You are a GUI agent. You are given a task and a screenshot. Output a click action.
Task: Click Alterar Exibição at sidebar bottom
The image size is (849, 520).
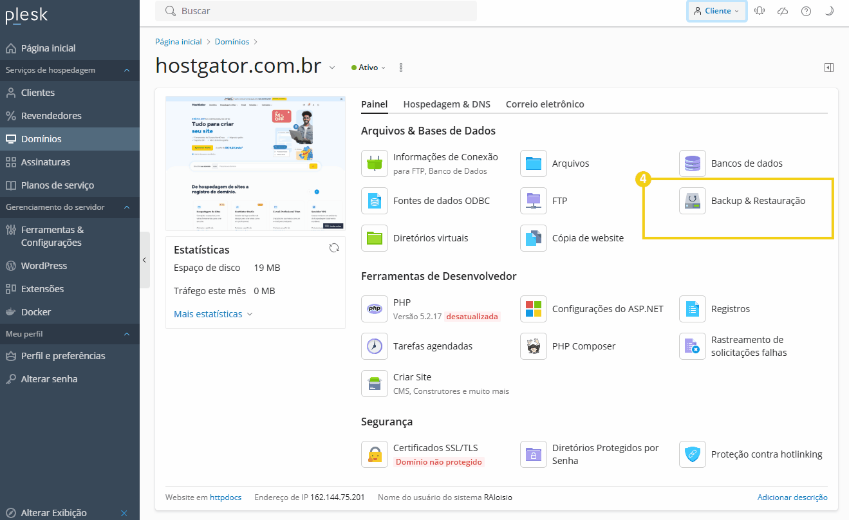[x=54, y=513]
